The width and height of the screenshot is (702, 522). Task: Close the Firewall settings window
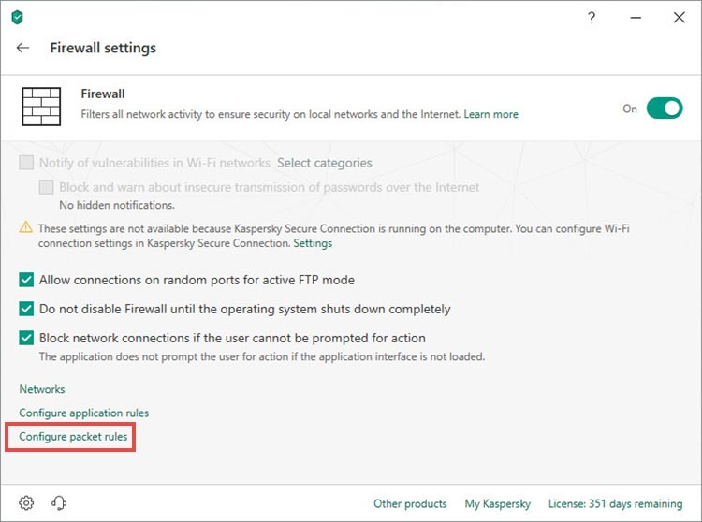[680, 18]
